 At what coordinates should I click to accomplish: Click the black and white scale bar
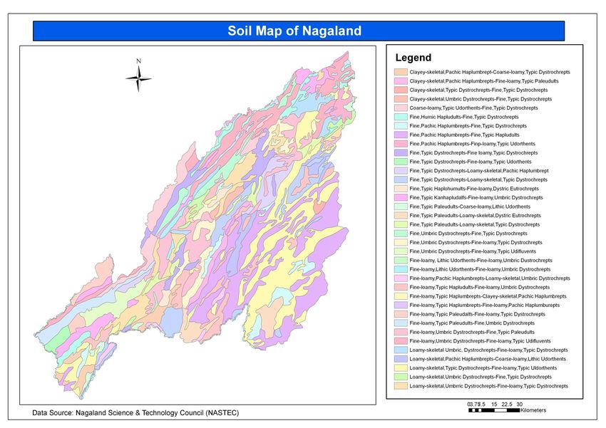[x=494, y=410]
